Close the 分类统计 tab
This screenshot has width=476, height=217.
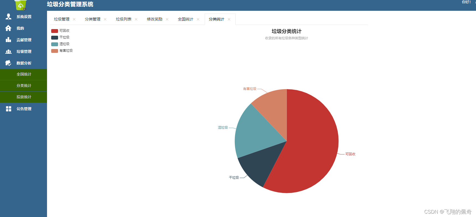click(229, 19)
